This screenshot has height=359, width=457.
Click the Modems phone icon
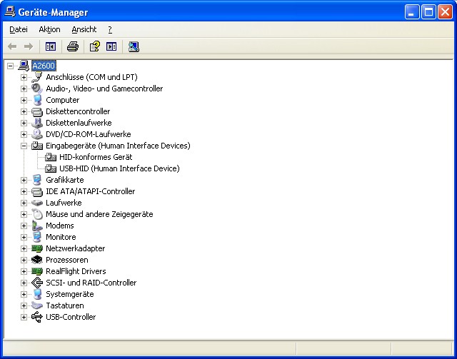pyautogui.click(x=37, y=226)
